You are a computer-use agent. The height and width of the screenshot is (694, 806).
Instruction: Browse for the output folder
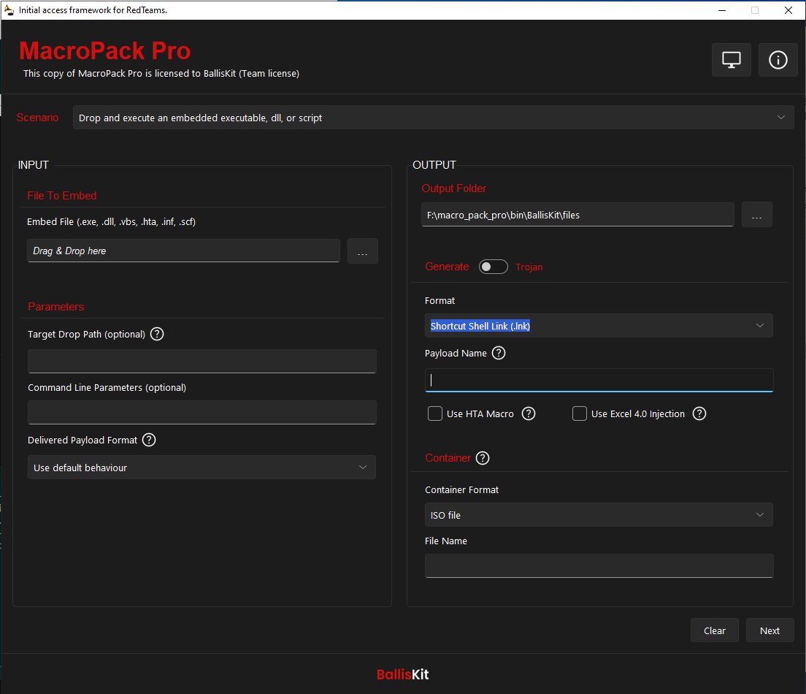(x=756, y=215)
